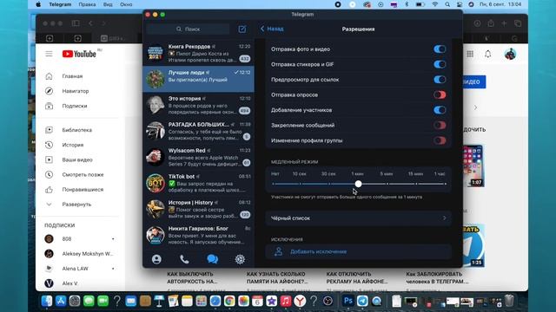This screenshot has width=556, height=312.
Task: Enable Изменение профиля группы switch
Action: coord(440,140)
